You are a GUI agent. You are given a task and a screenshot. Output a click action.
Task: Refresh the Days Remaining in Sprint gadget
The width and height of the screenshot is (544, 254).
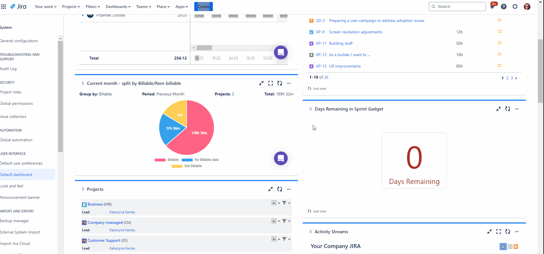[507, 109]
